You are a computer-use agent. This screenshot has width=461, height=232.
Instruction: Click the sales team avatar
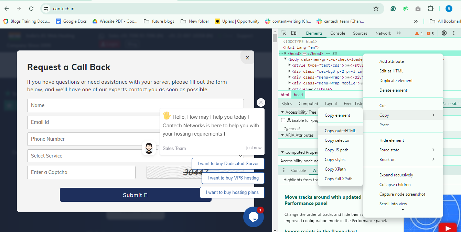pyautogui.click(x=149, y=148)
